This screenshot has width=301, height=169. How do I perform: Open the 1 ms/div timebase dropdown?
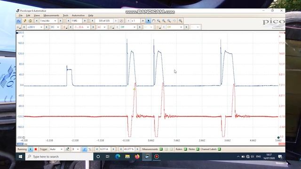(48, 21)
